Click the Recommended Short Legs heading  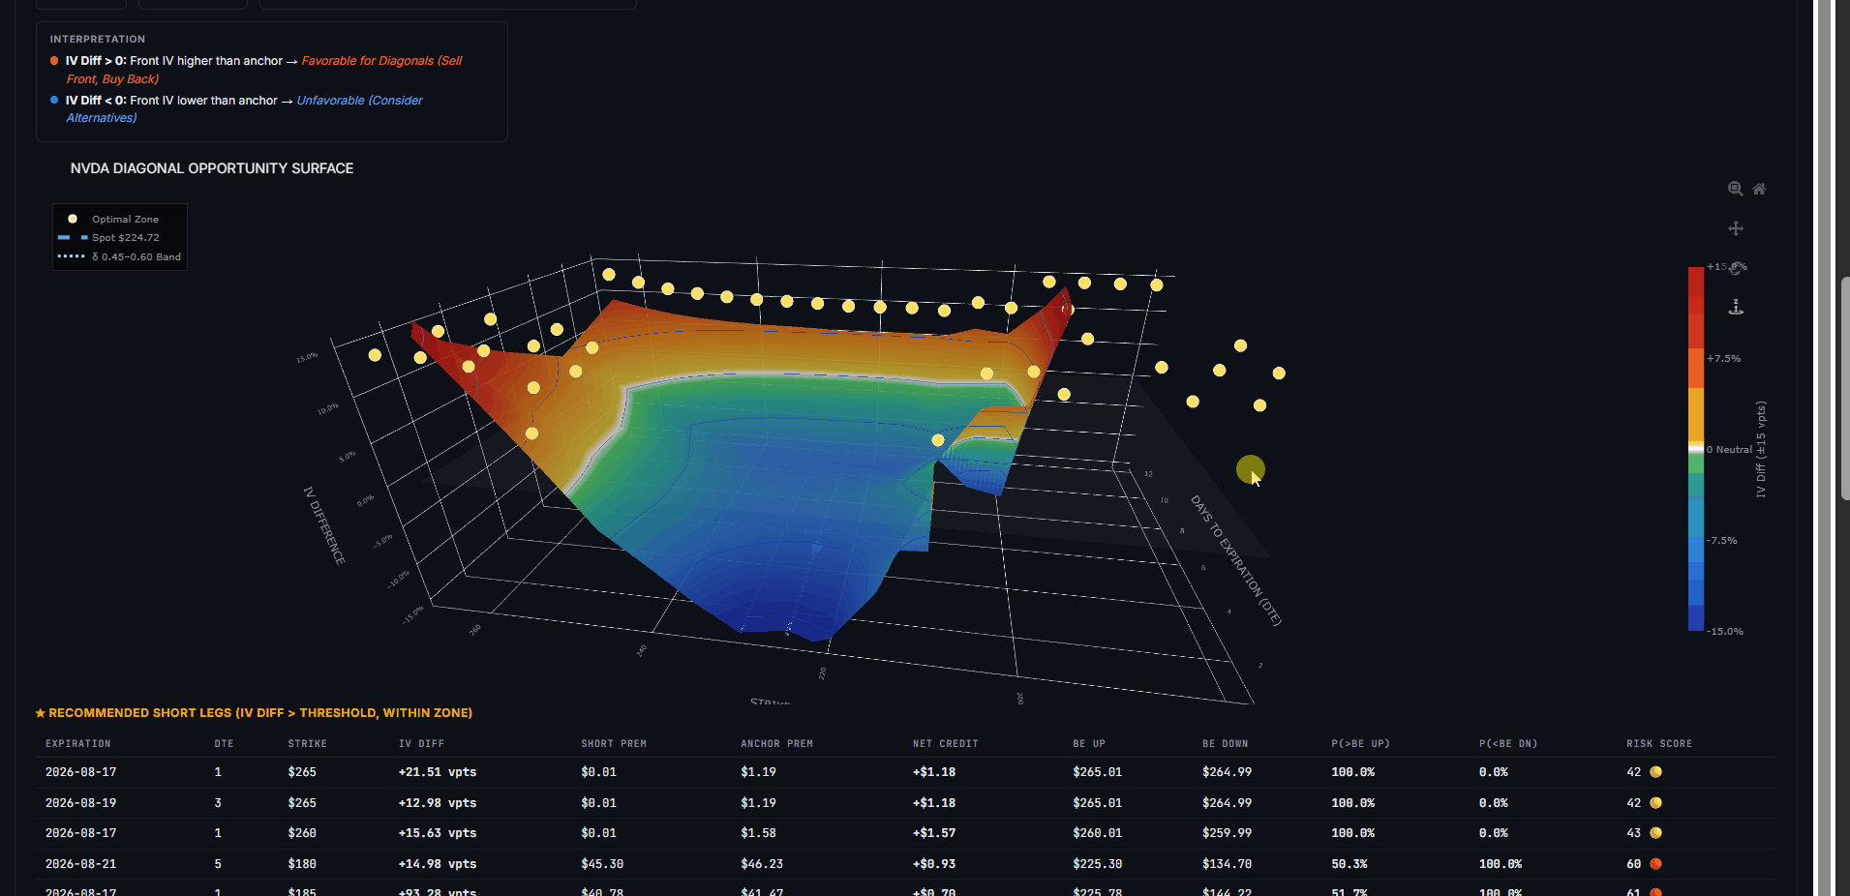[x=254, y=713]
